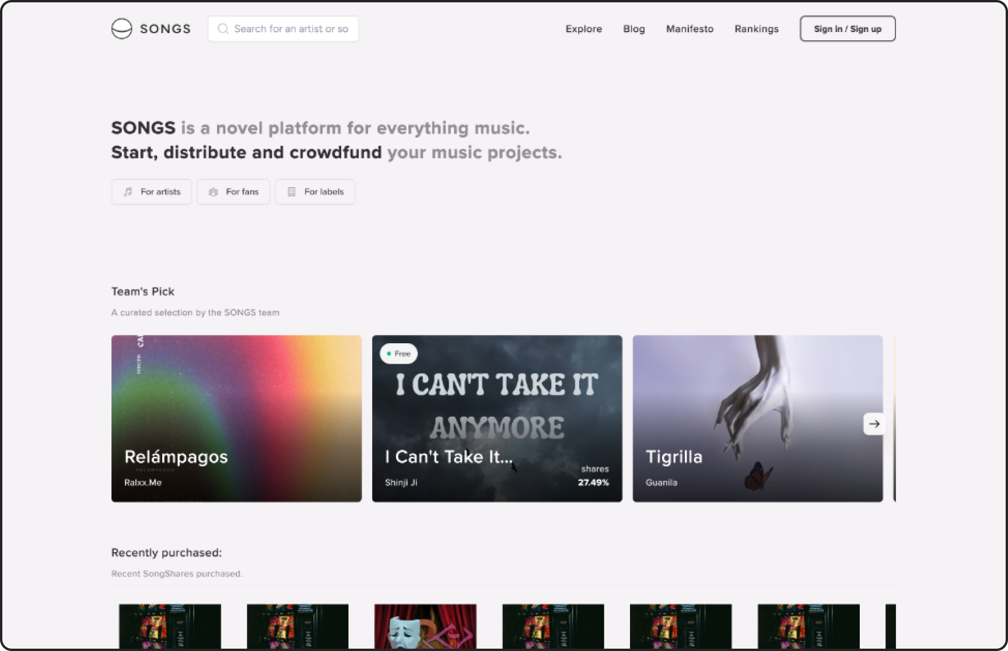Click the Free badge on Shinji Ji card
1008x651 pixels.
[399, 354]
